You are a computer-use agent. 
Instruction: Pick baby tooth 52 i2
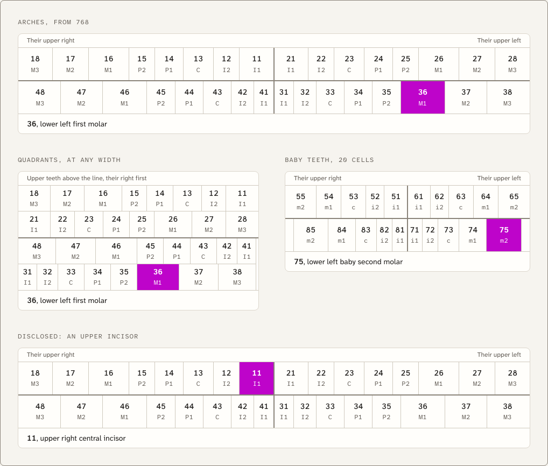[375, 202]
